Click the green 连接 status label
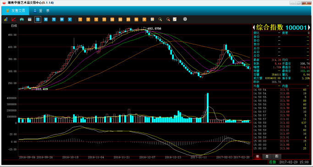Viewport: 313px width, 167px height. tap(272, 162)
